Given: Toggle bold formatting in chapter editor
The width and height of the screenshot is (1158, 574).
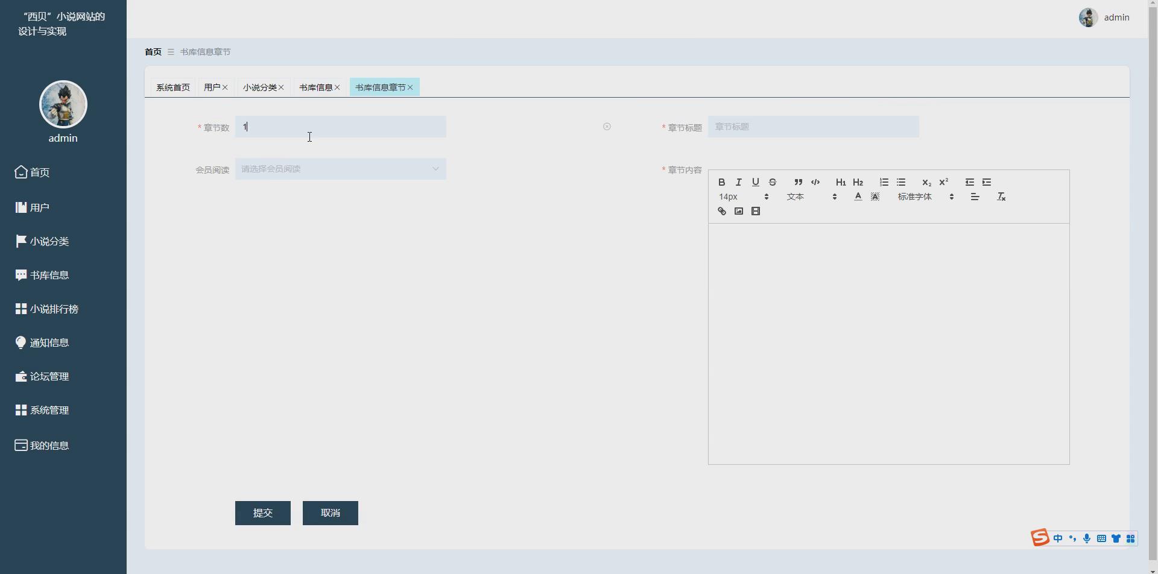Looking at the screenshot, I should click(x=721, y=182).
